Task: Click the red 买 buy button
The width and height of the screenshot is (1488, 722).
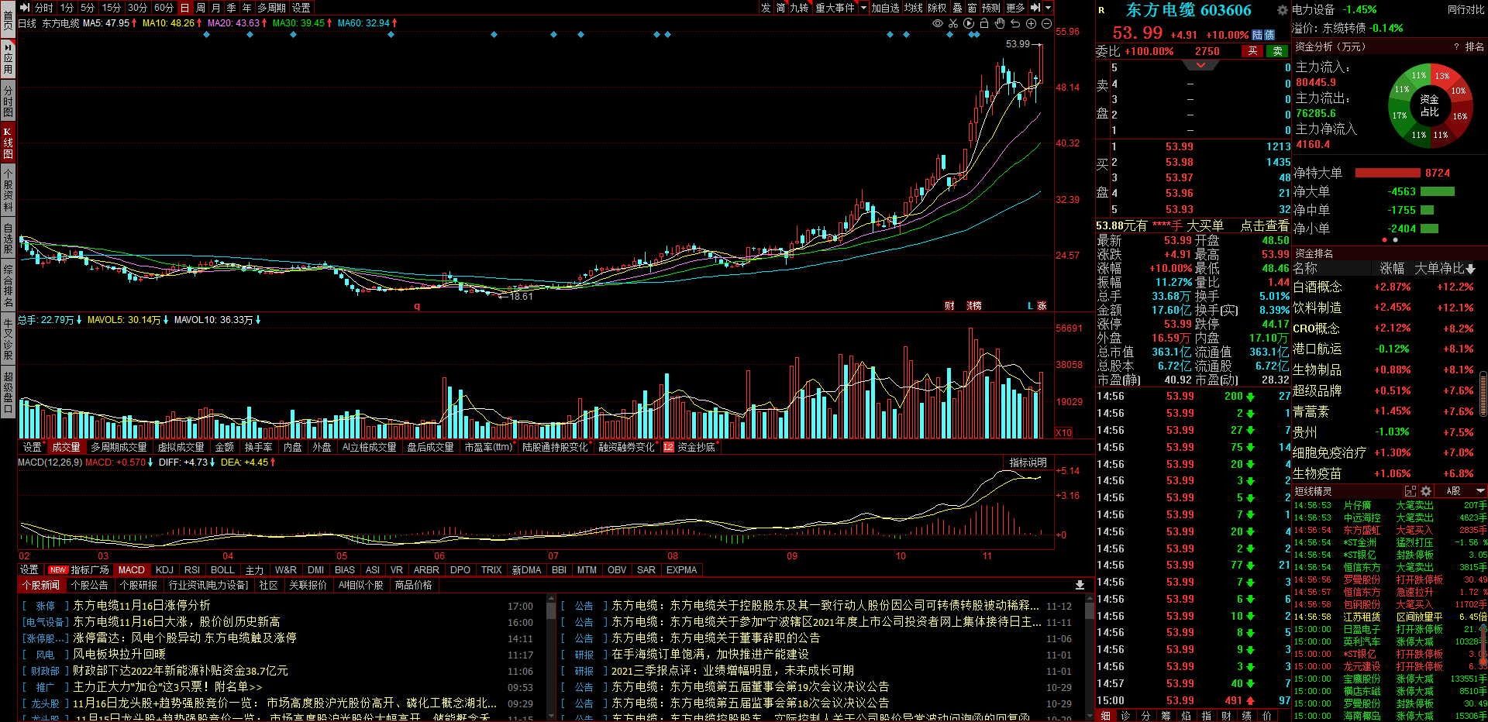Action: pos(1252,51)
